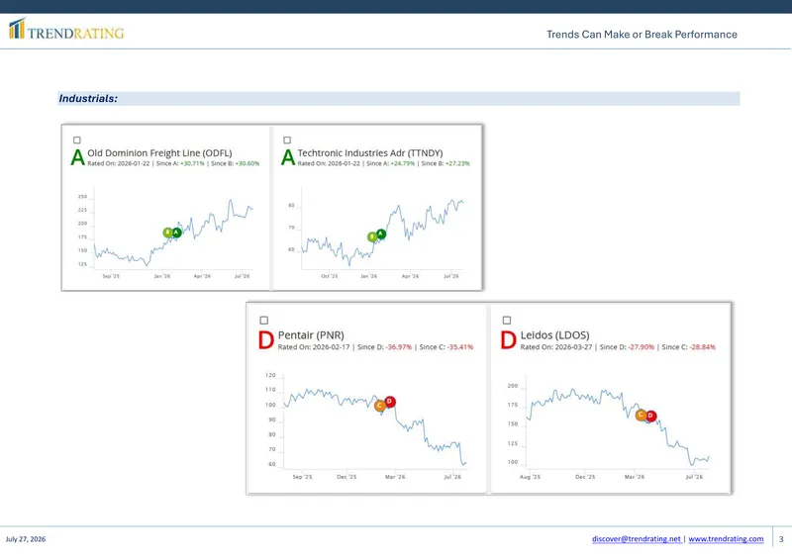792x560 pixels.
Task: Click ODFL Rated On: 2026-01-22 text
Action: pyautogui.click(x=119, y=163)
